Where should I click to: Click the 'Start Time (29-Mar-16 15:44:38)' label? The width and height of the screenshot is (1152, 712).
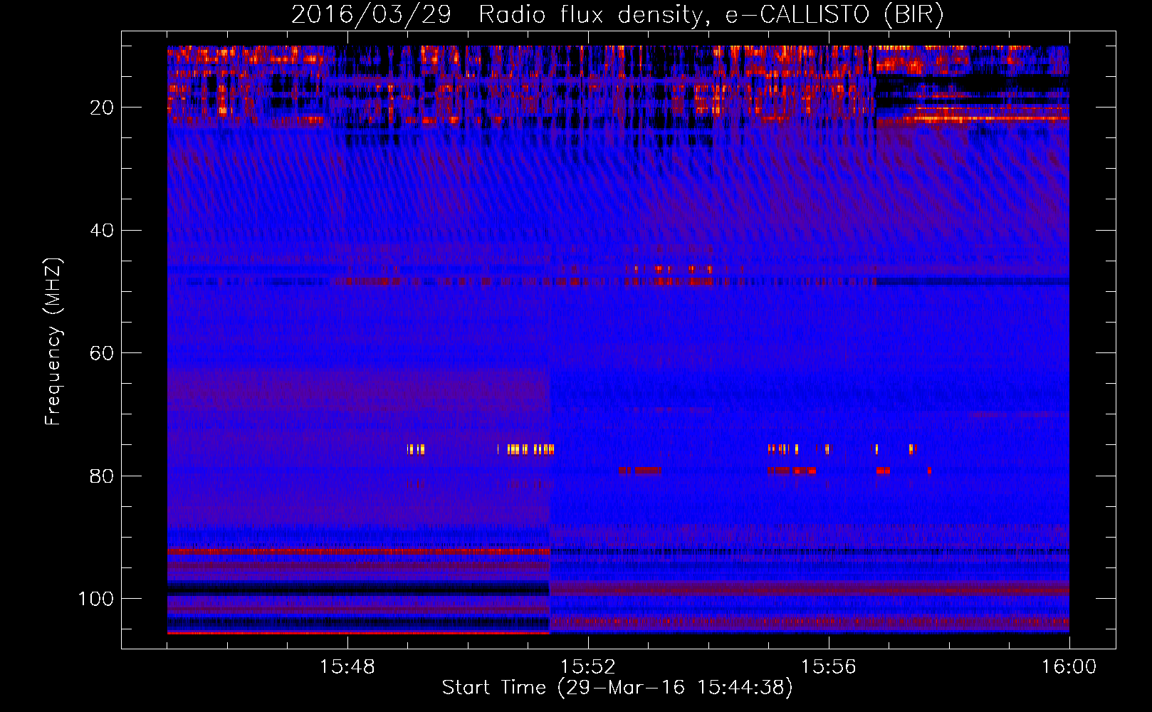coord(617,688)
